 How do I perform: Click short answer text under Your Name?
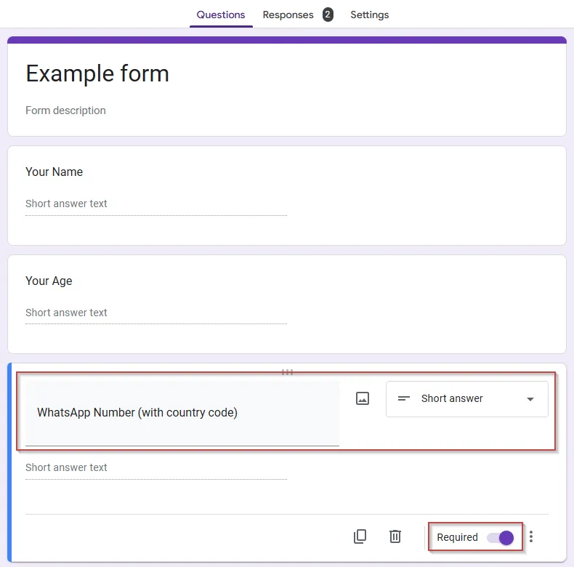point(66,204)
